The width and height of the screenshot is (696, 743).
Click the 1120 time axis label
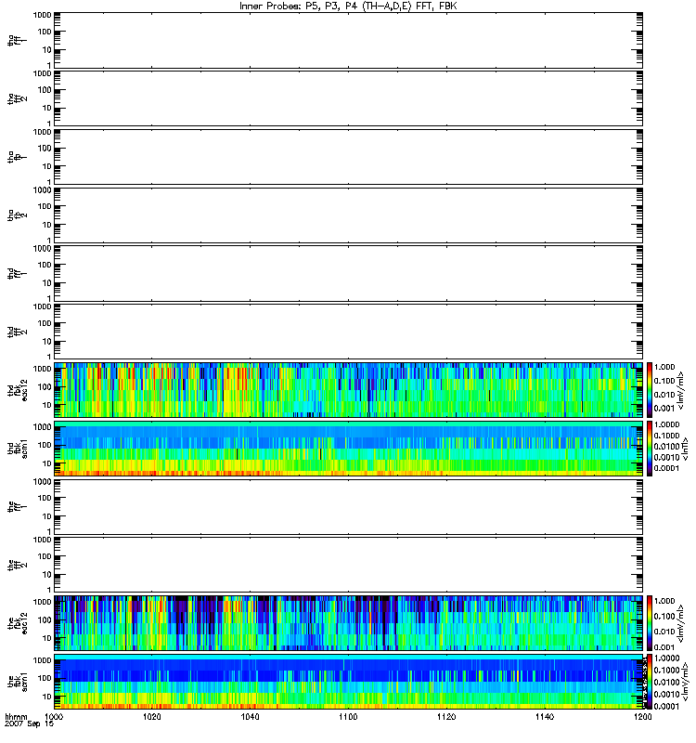point(446,716)
